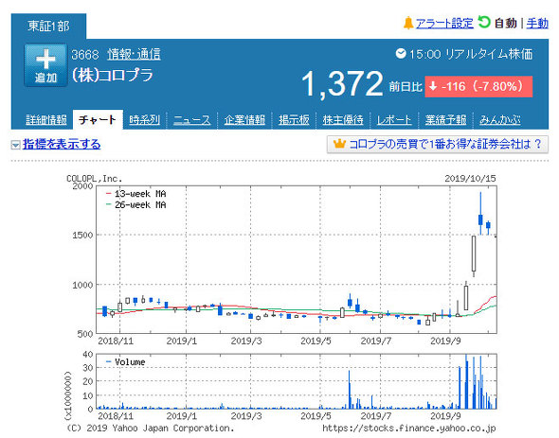Open the 情報・通信 sector link
This screenshot has width=559, height=438.
point(134,55)
